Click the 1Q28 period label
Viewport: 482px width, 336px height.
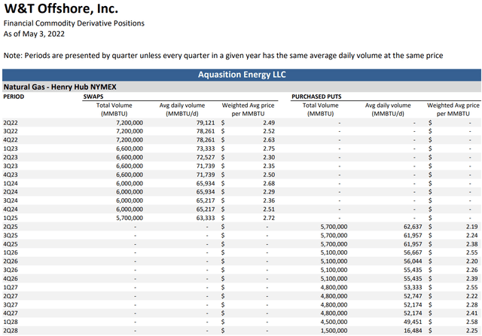tap(11, 322)
